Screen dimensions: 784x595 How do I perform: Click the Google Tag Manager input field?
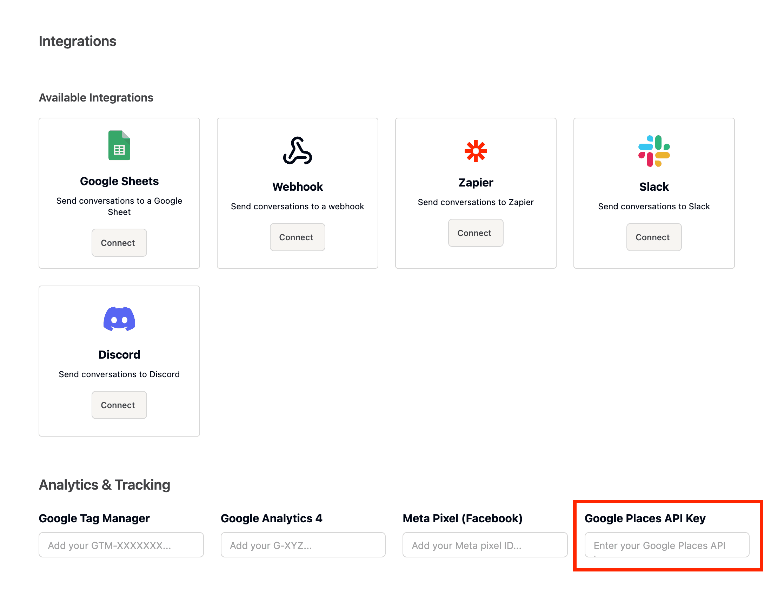click(121, 545)
